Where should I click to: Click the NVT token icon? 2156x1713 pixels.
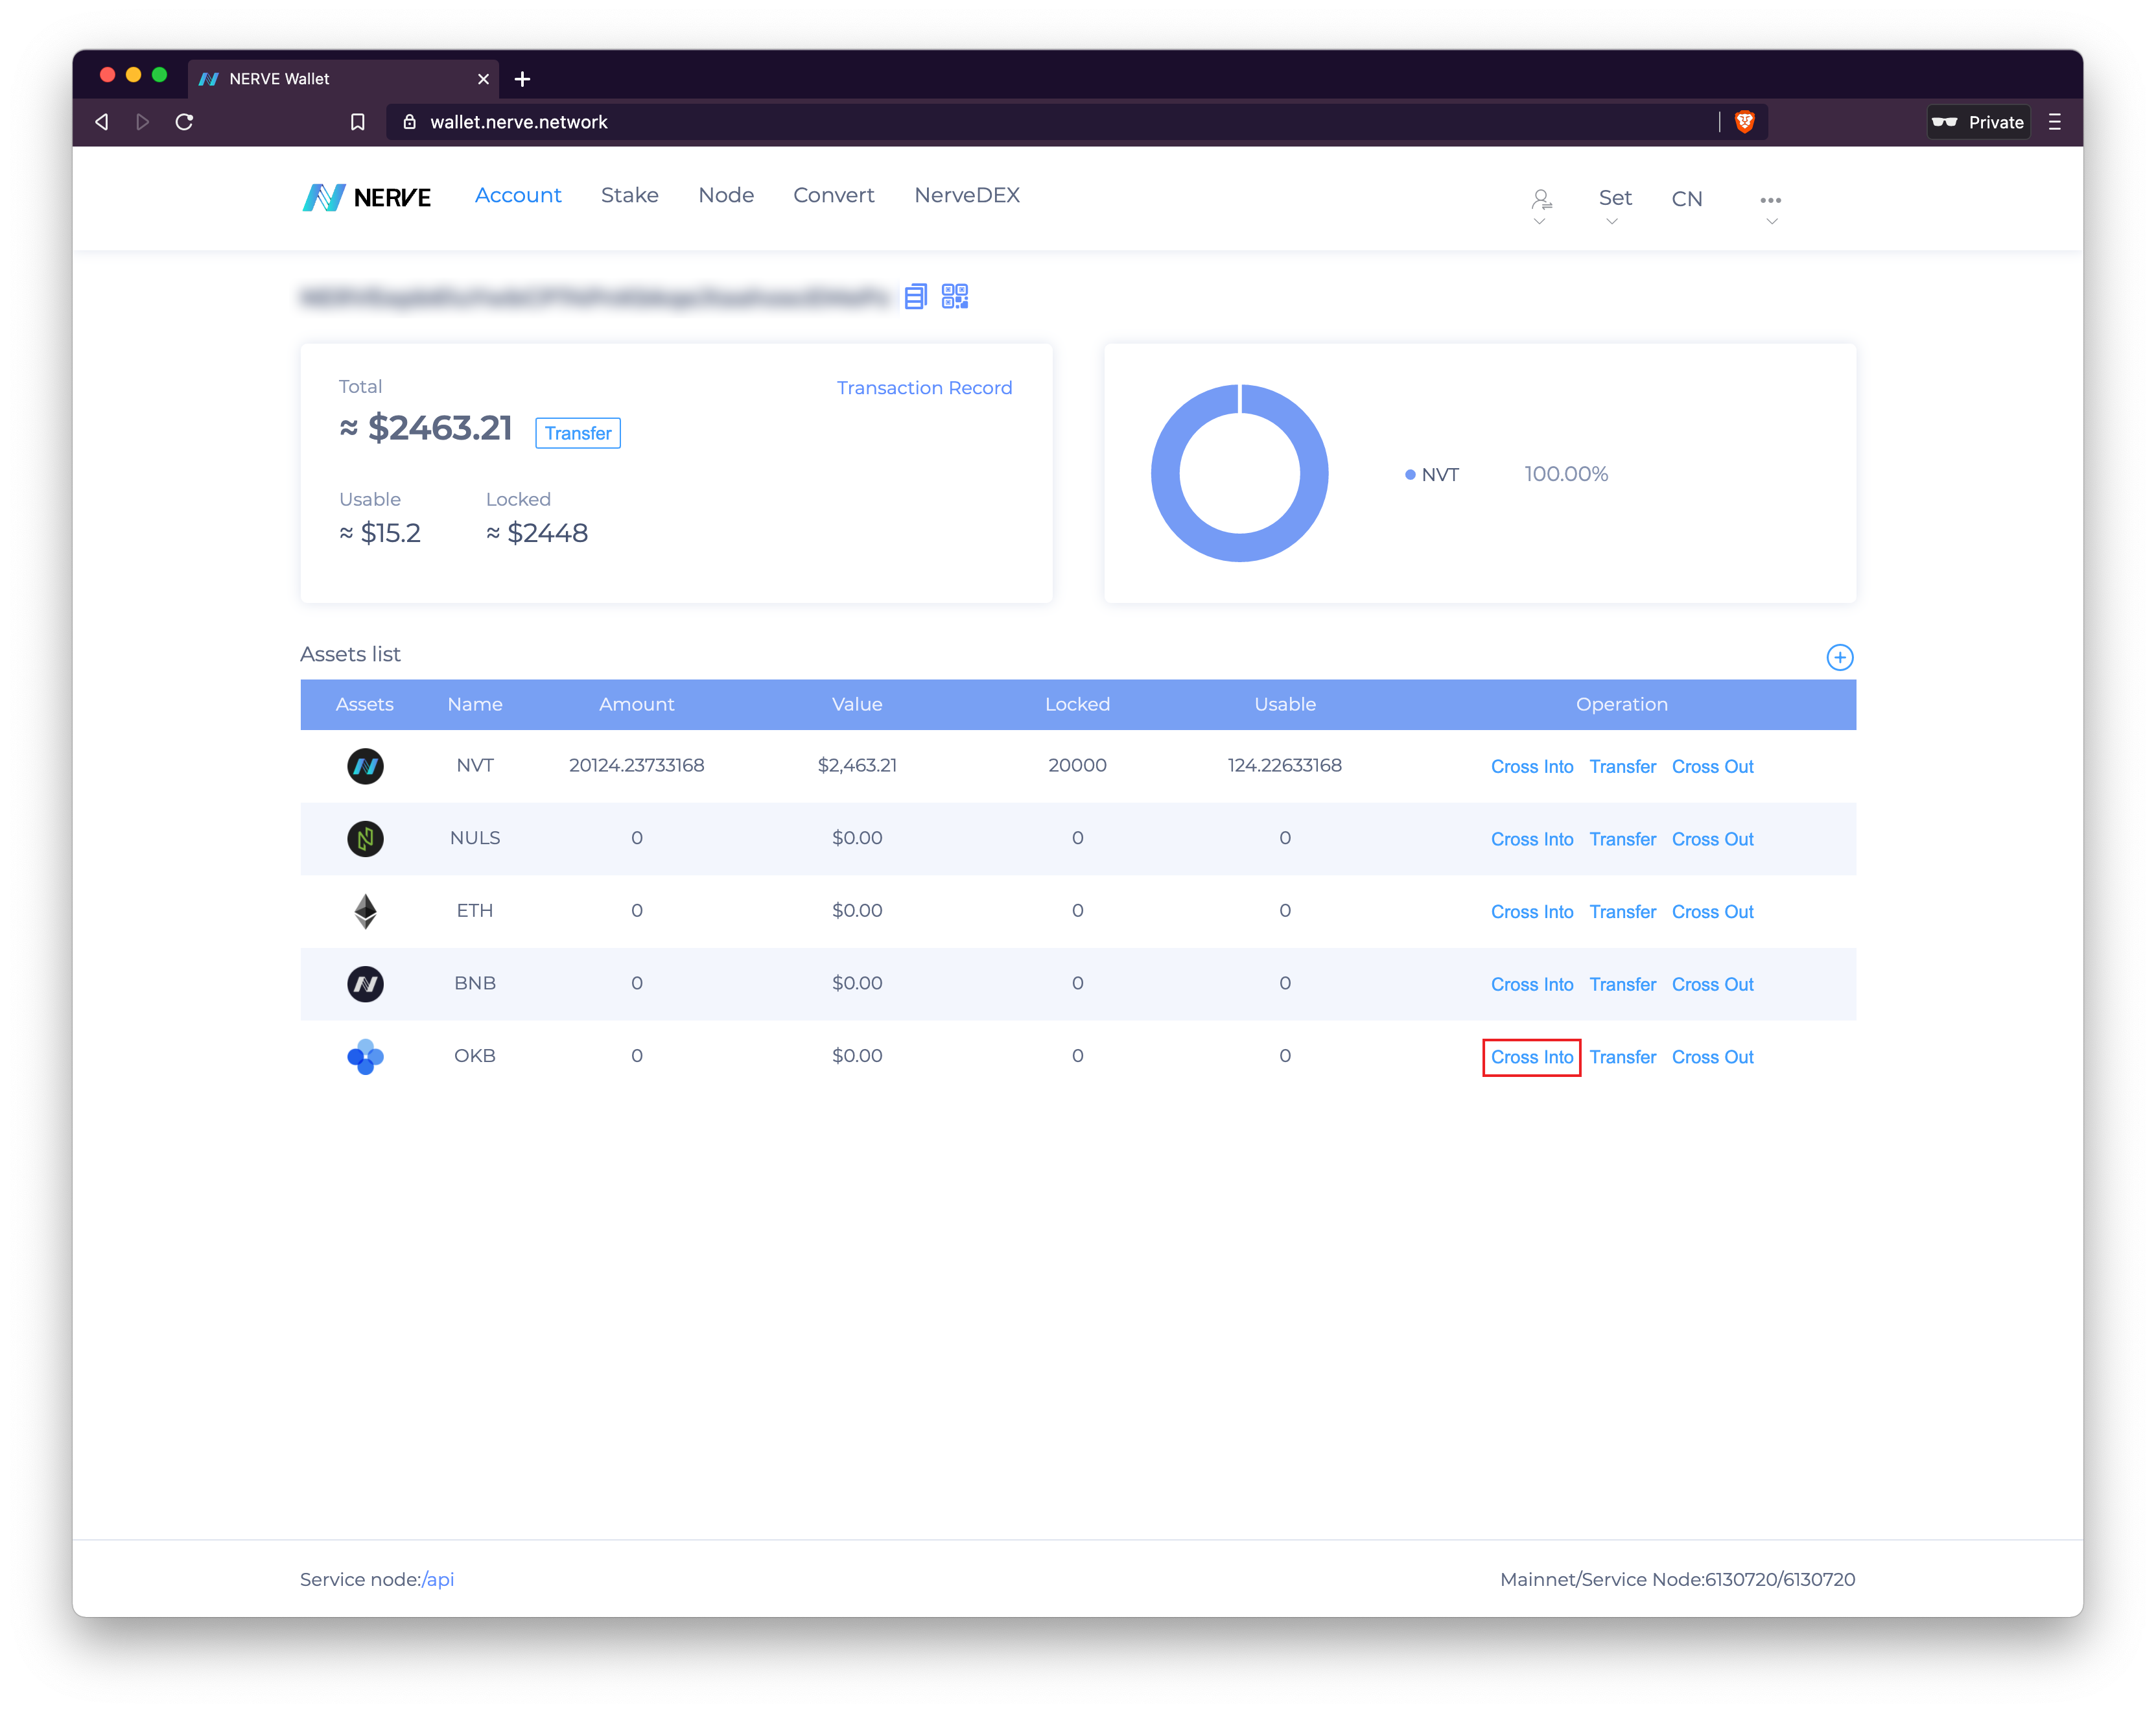click(x=365, y=766)
